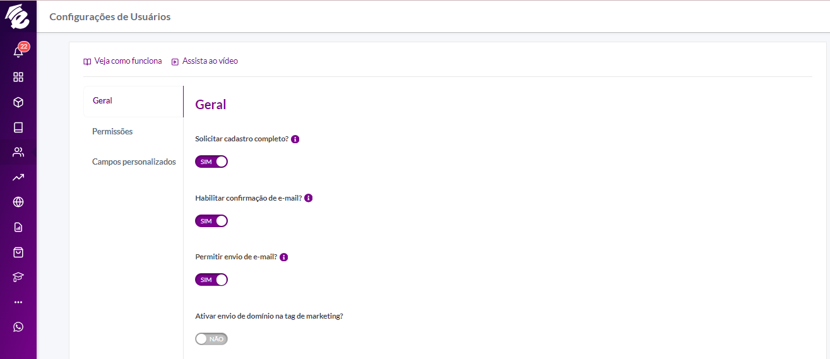Click the Habilitar confirmação de e-mail label
The width and height of the screenshot is (830, 359).
[x=249, y=198]
